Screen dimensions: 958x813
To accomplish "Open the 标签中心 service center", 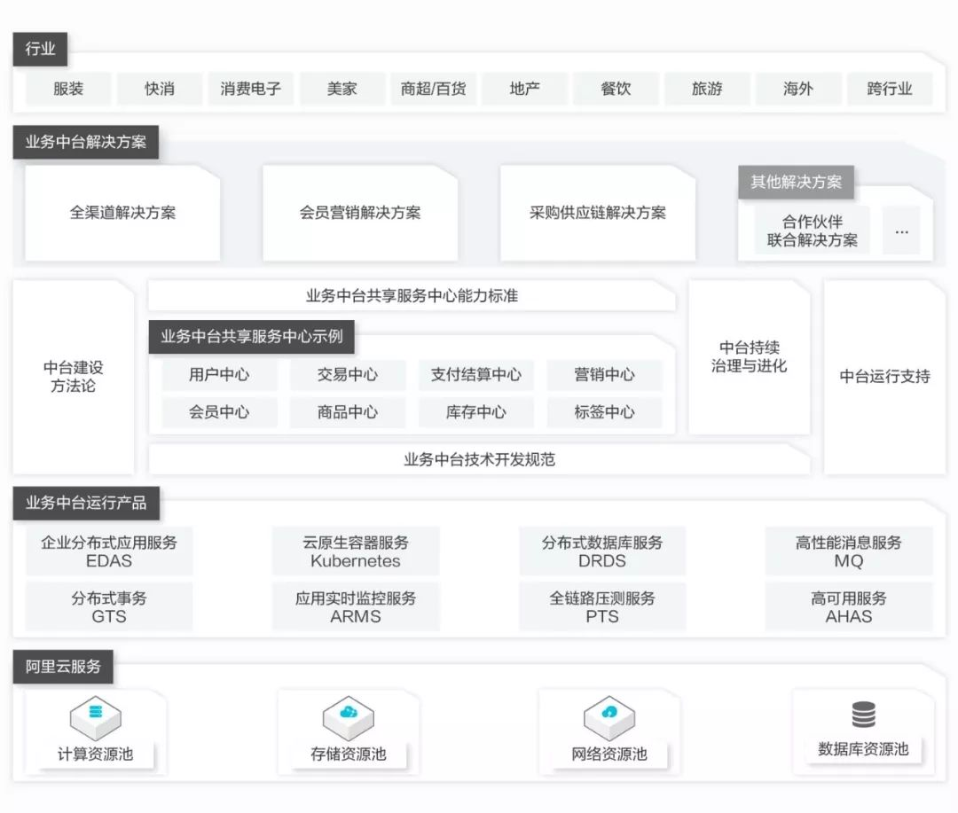I will coord(605,412).
